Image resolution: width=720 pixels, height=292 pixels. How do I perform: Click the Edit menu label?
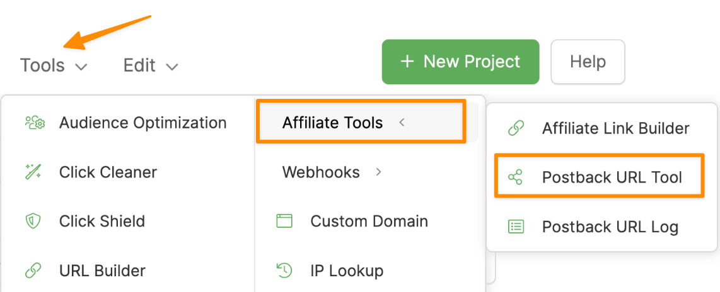[x=139, y=65]
